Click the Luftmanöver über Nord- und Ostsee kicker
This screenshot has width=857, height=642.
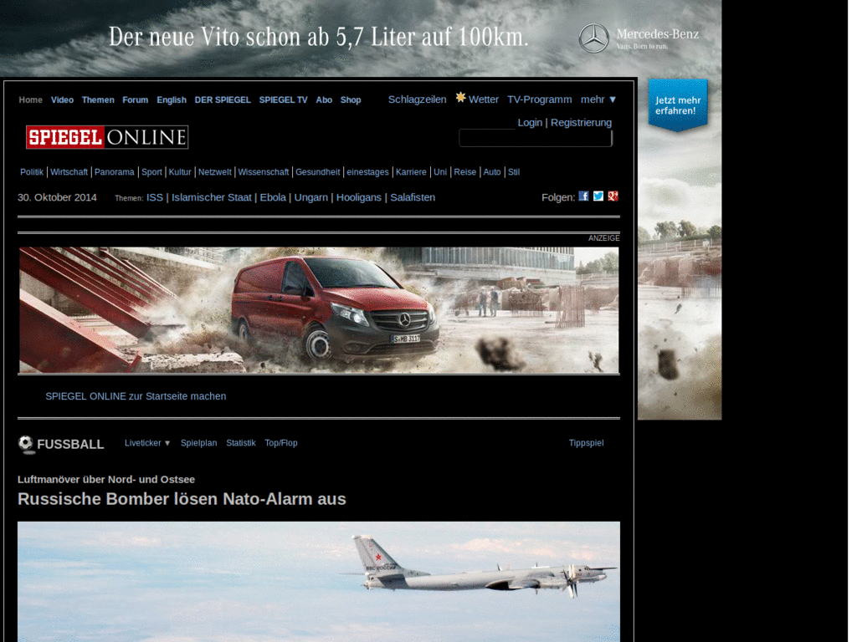(106, 479)
